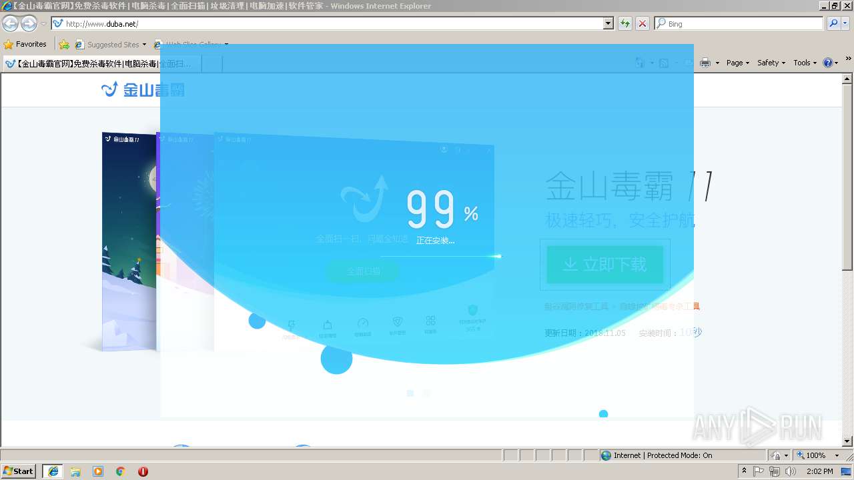Open Windows Explorer folder in taskbar
This screenshot has height=480, width=854.
pyautogui.click(x=75, y=471)
